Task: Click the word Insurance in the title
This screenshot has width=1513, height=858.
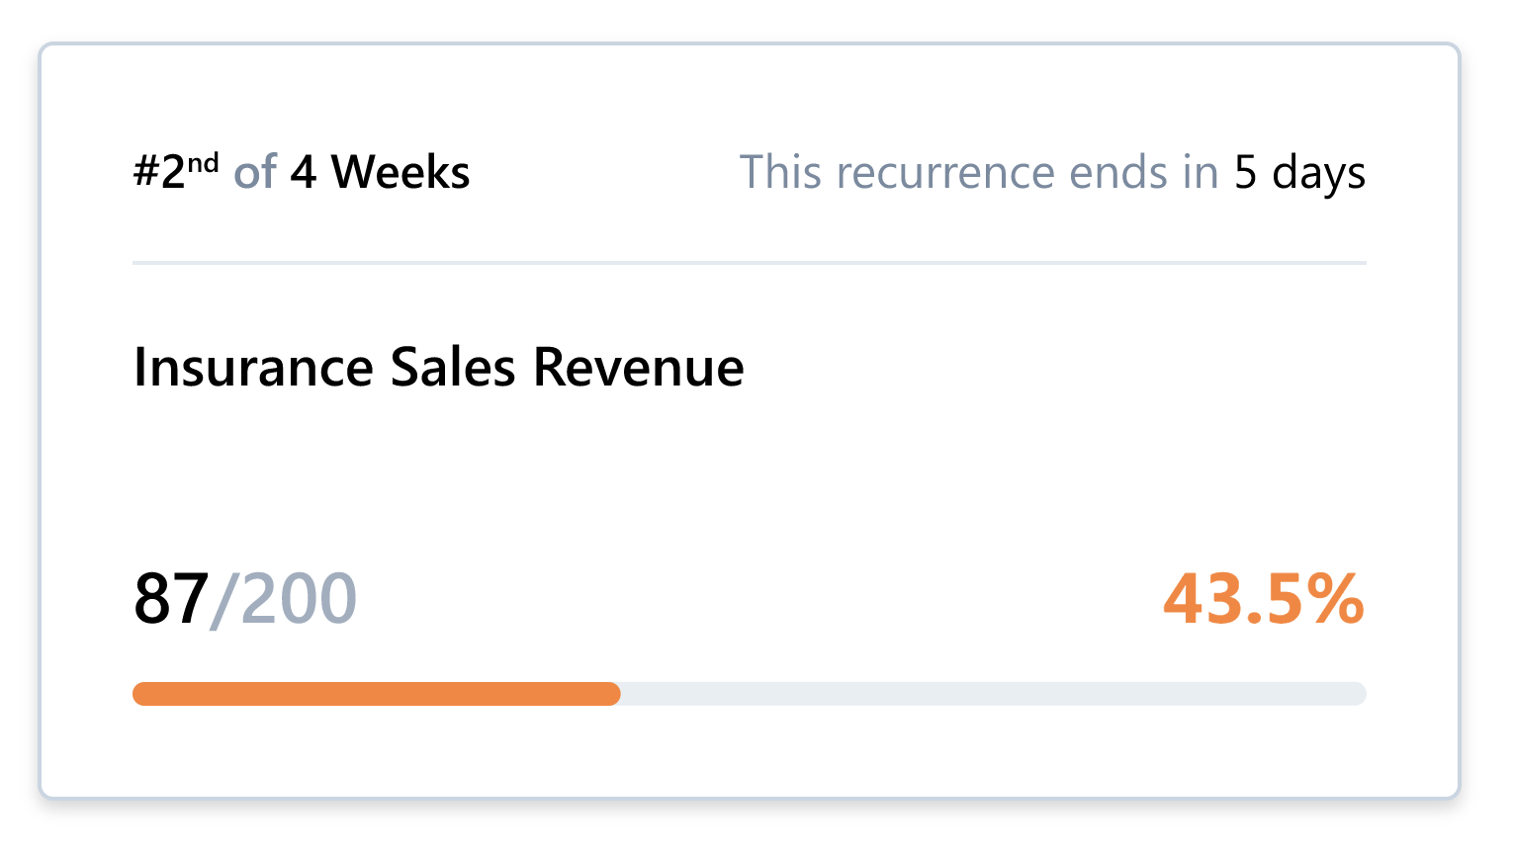Action: point(253,368)
